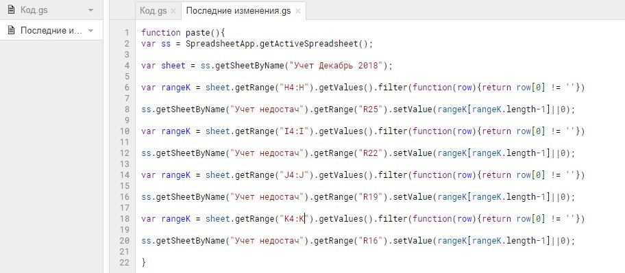Close the Код.gs tab
The width and height of the screenshot is (625, 273).
coord(173,11)
